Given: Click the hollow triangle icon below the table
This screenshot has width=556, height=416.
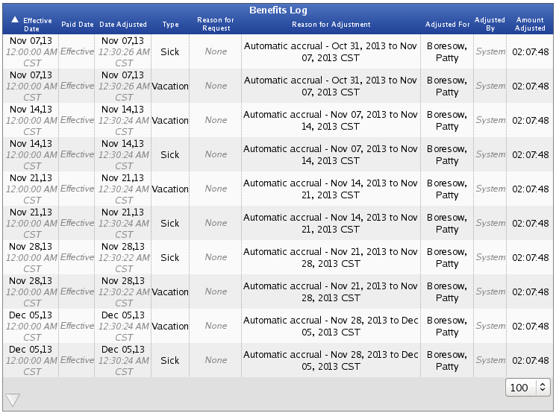Looking at the screenshot, I should click(13, 400).
